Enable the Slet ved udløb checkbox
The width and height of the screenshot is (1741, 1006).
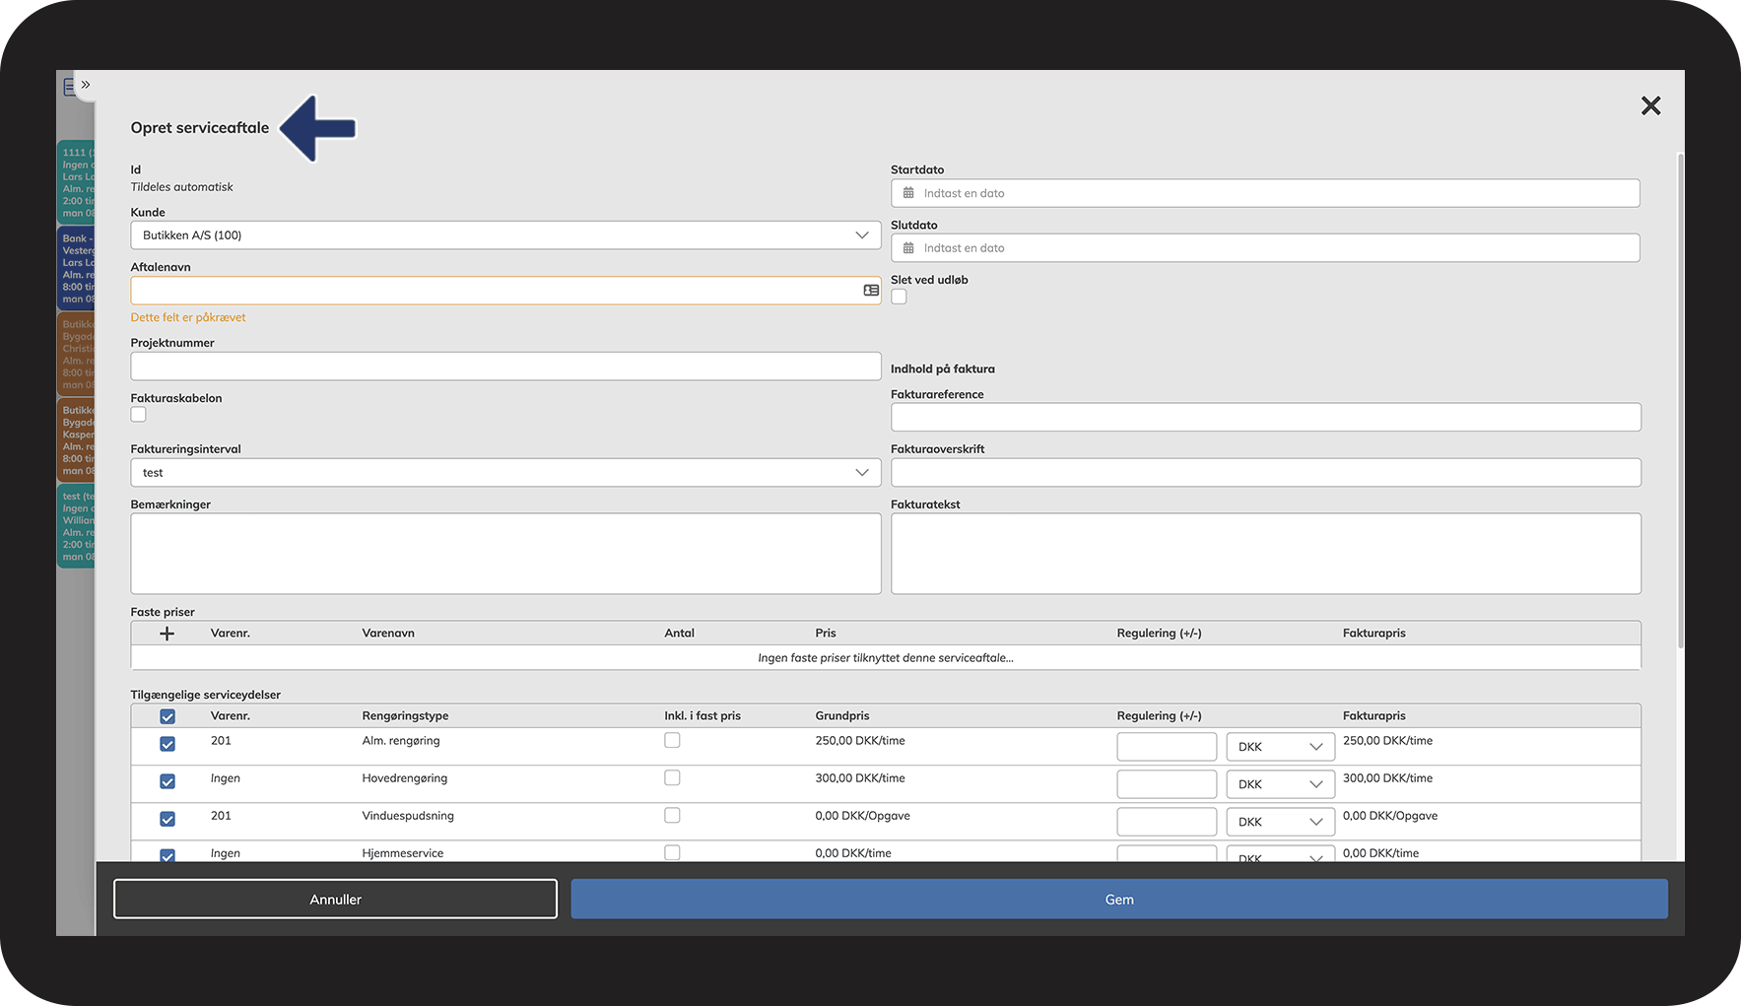(899, 297)
